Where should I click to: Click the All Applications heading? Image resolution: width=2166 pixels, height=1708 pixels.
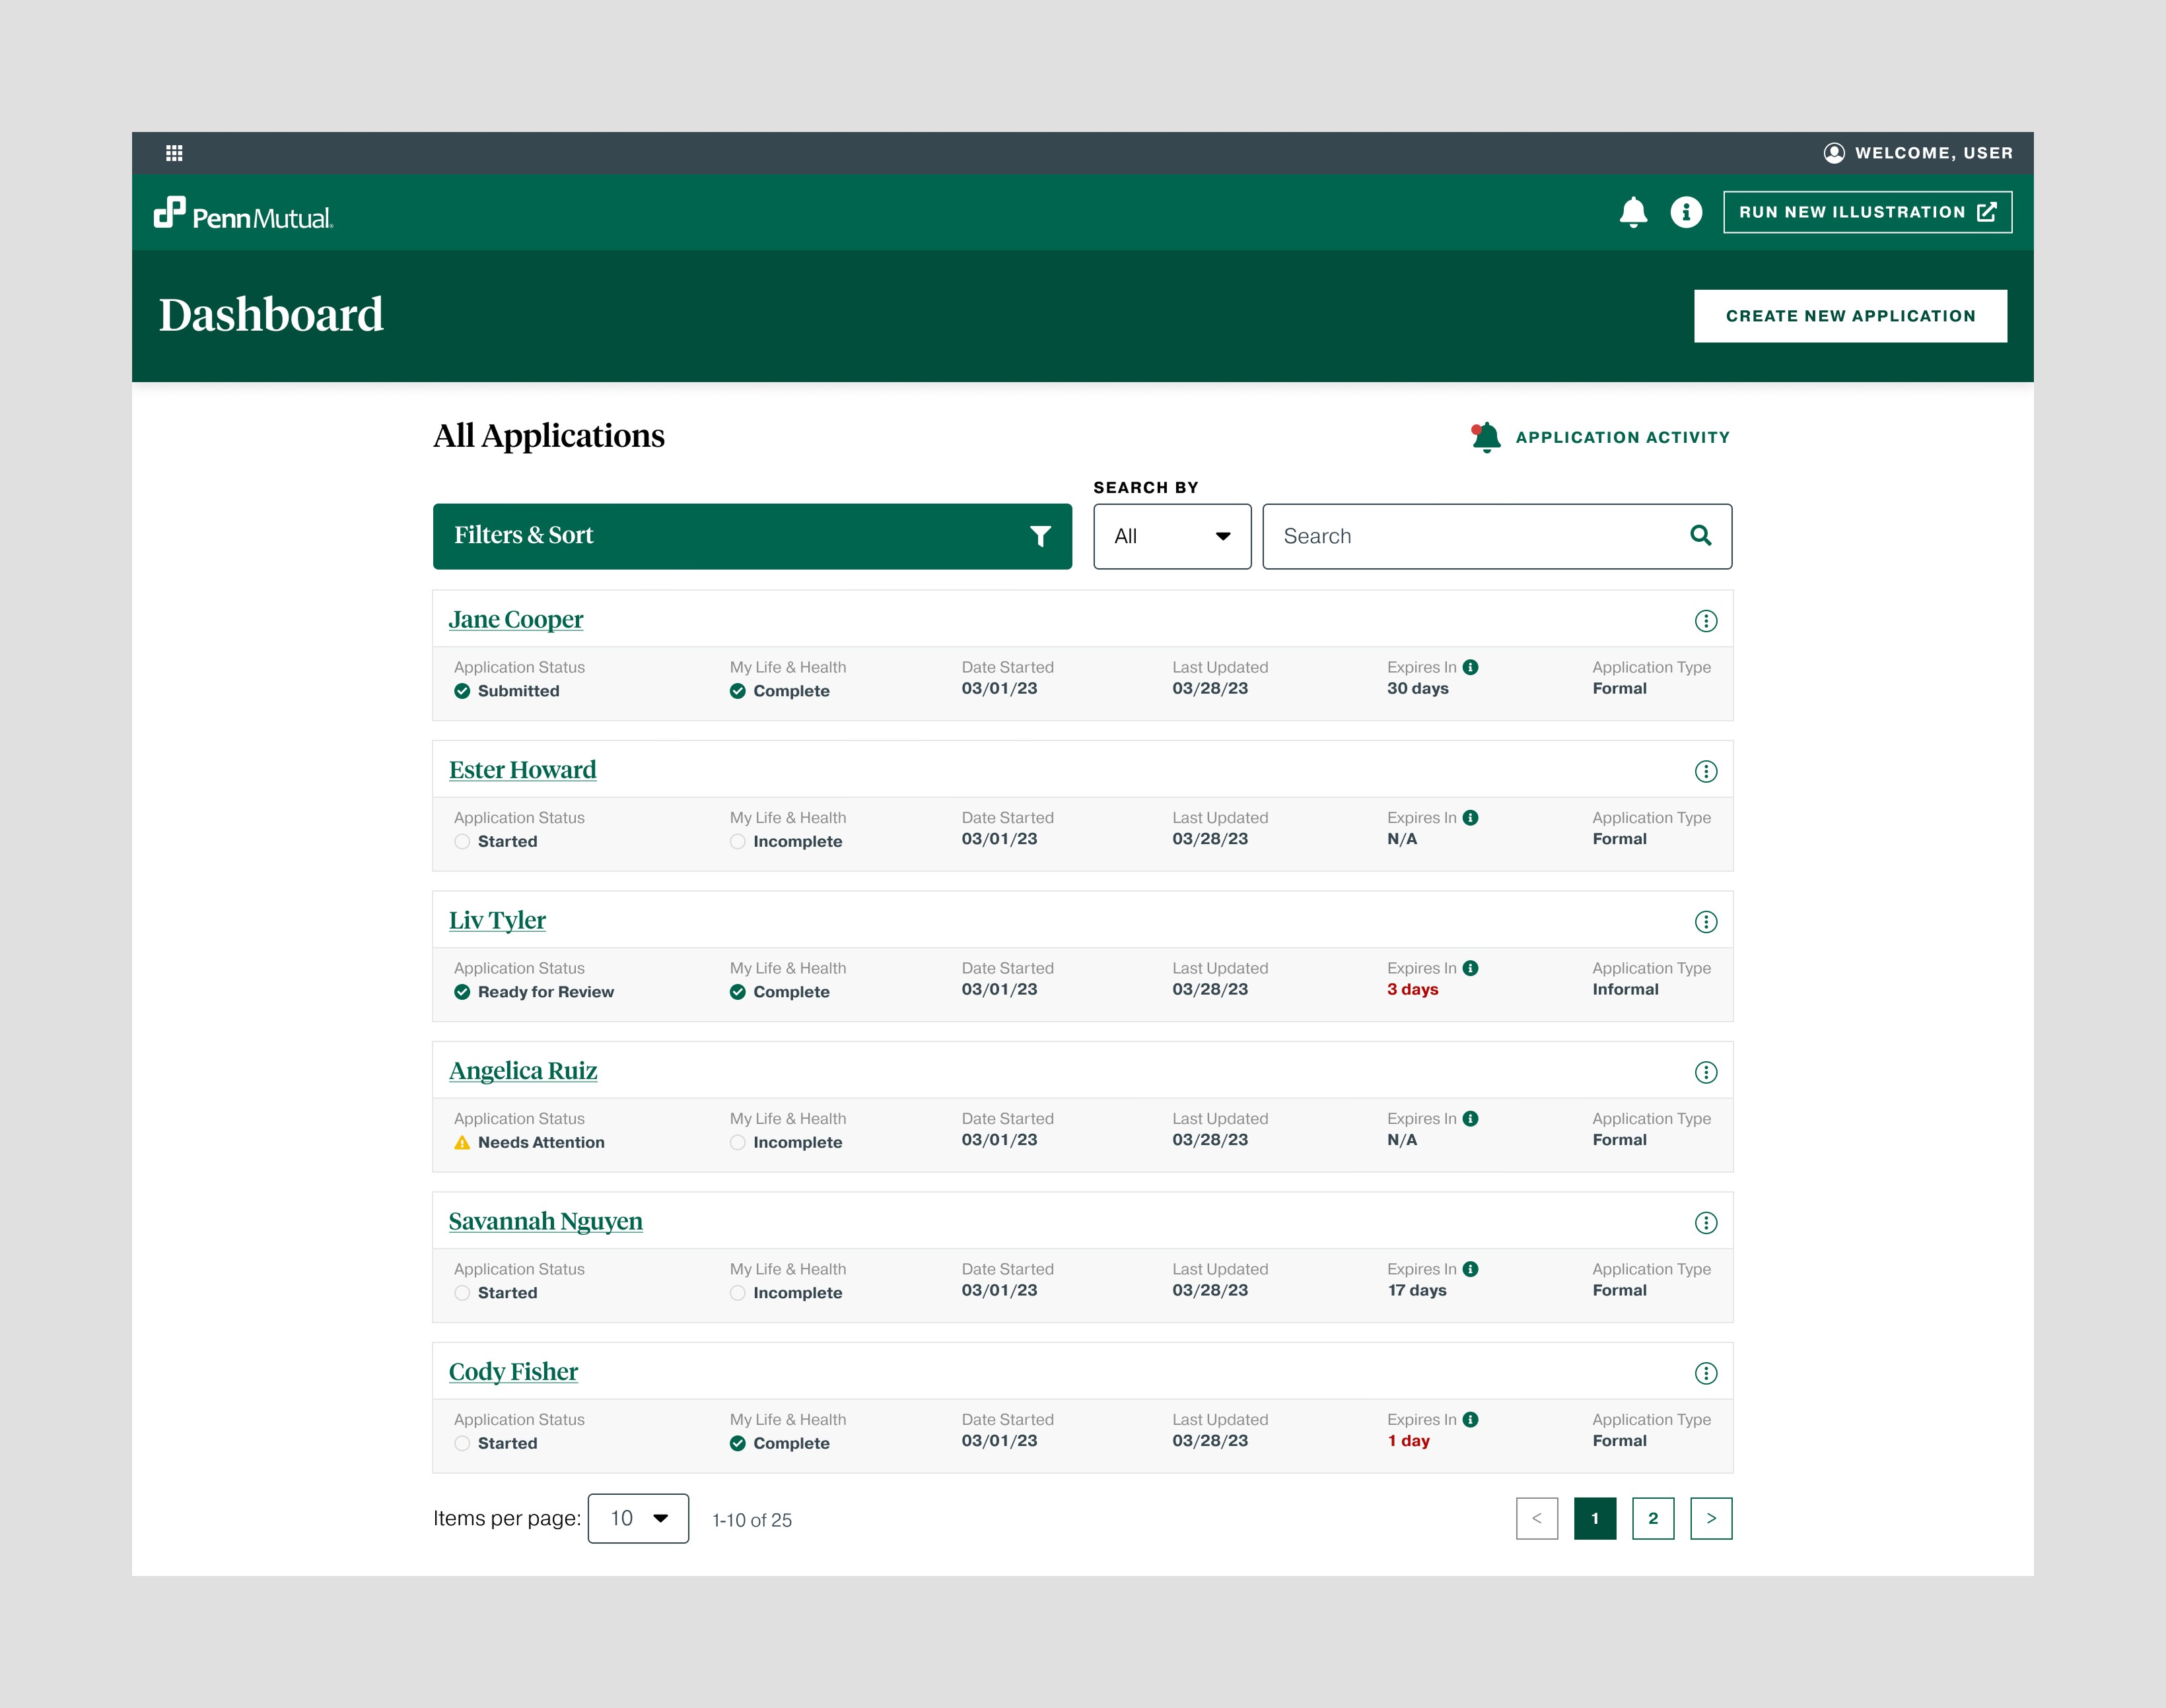click(x=548, y=436)
